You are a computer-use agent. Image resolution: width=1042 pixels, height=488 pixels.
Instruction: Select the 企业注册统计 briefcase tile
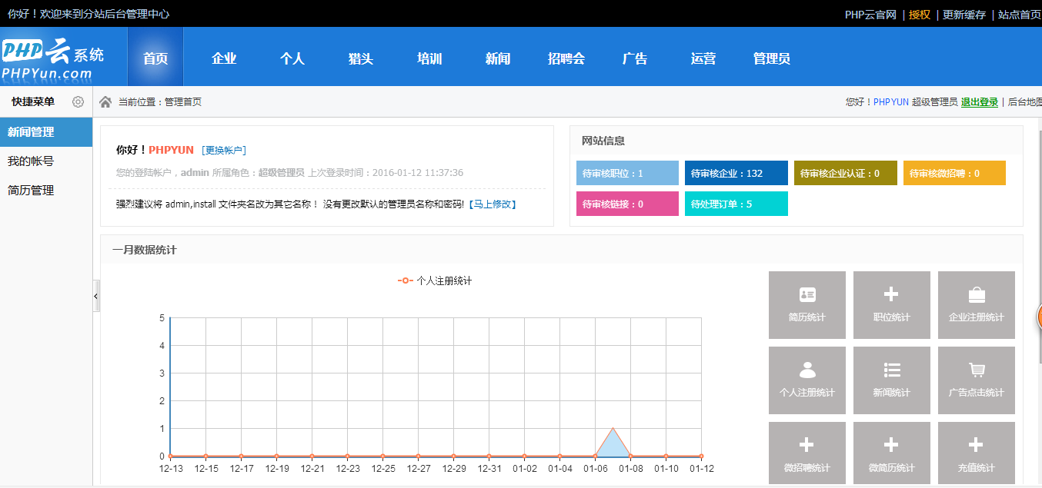pos(976,305)
